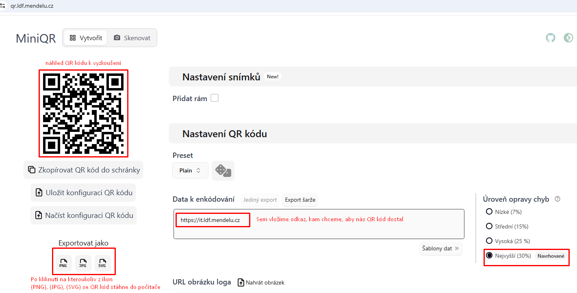577x293 pixels.
Task: Enable the Přidat rám checkbox
Action: click(214, 98)
